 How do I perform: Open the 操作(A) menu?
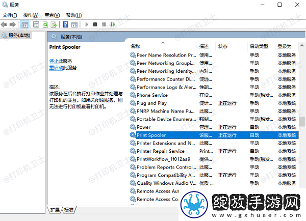coord(31,15)
